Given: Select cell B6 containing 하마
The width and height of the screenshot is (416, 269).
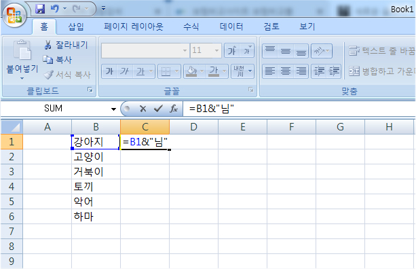Looking at the screenshot, I should click(96, 216).
